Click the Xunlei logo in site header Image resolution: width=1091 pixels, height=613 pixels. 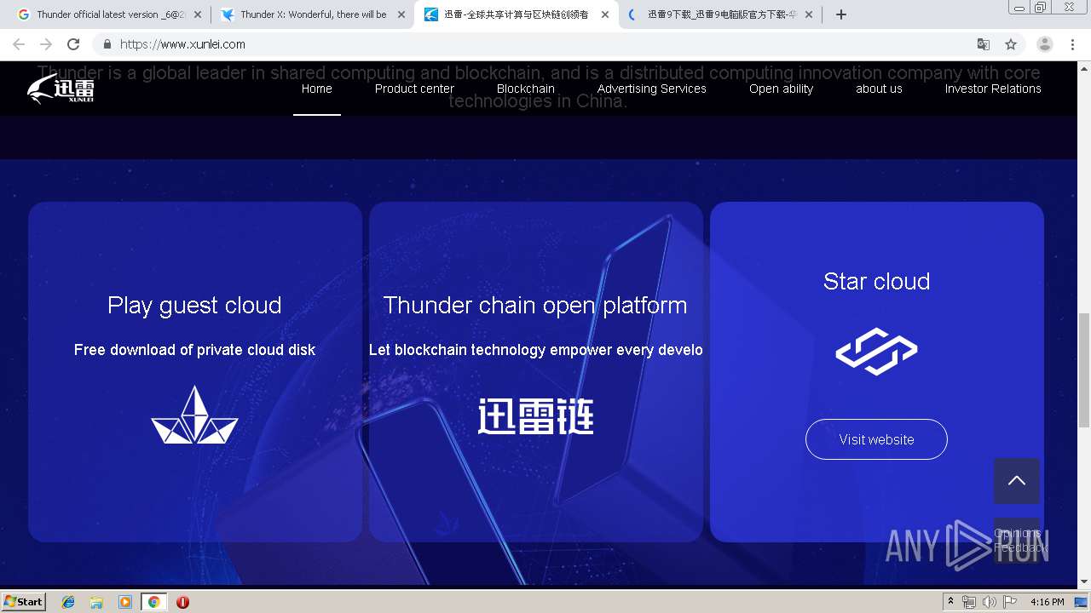[61, 89]
